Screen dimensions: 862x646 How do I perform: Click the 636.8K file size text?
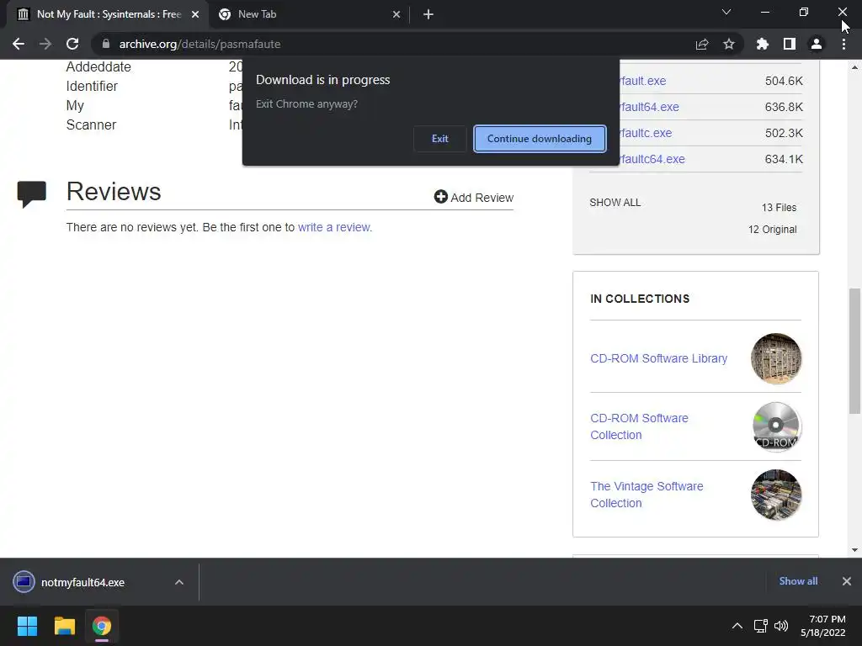784,107
